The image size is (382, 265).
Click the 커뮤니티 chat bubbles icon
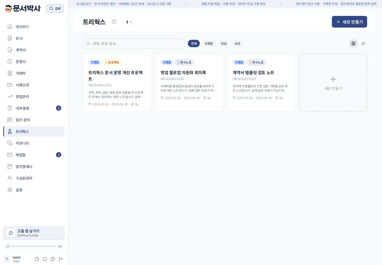tap(10, 143)
